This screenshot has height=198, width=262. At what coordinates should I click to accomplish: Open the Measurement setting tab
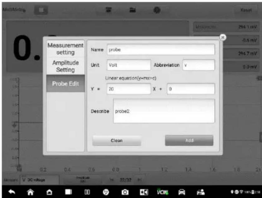[x=65, y=49]
